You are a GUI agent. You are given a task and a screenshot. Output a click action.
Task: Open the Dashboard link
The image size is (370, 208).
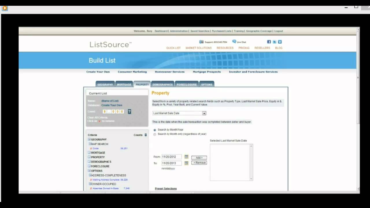[x=161, y=31]
